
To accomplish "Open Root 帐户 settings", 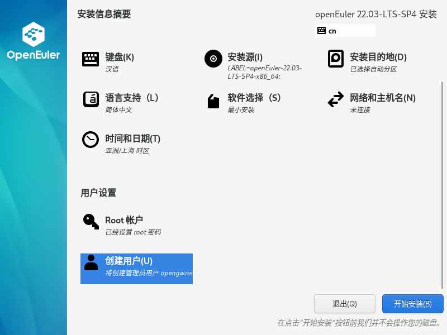I will (124, 220).
